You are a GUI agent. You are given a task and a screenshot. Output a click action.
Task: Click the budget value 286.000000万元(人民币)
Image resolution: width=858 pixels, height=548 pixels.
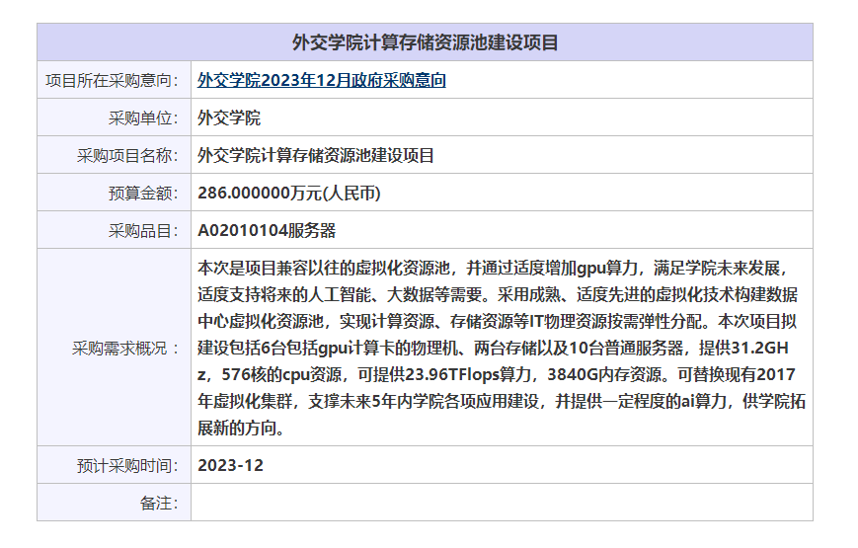coord(289,193)
